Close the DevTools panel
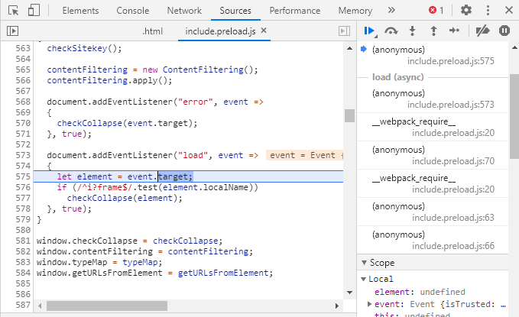 tap(509, 10)
